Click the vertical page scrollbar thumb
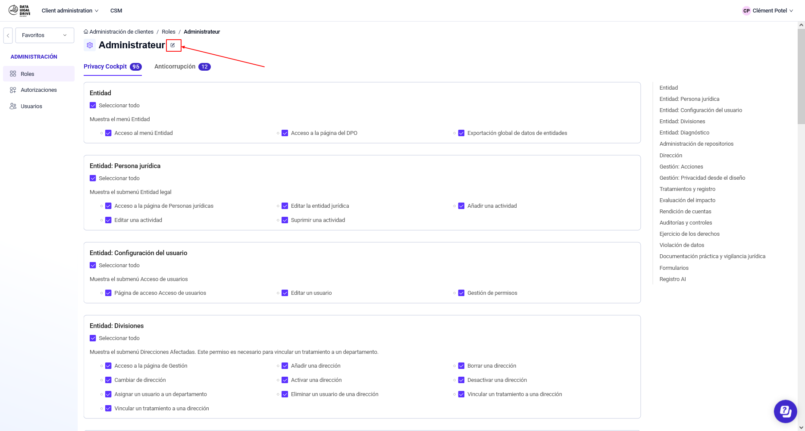 click(x=801, y=77)
